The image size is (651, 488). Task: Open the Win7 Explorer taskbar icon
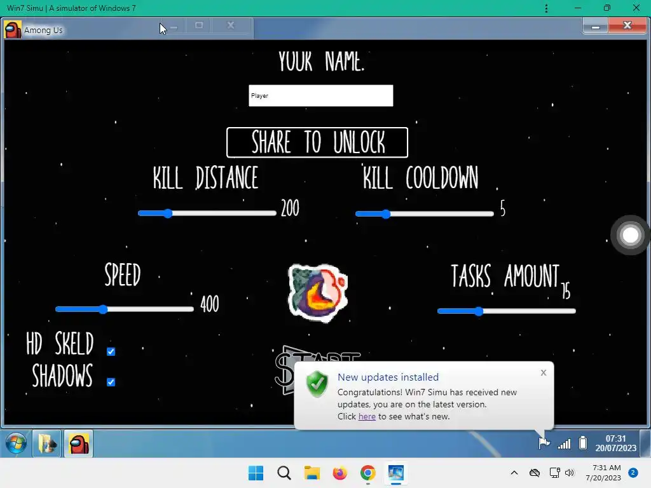click(47, 444)
